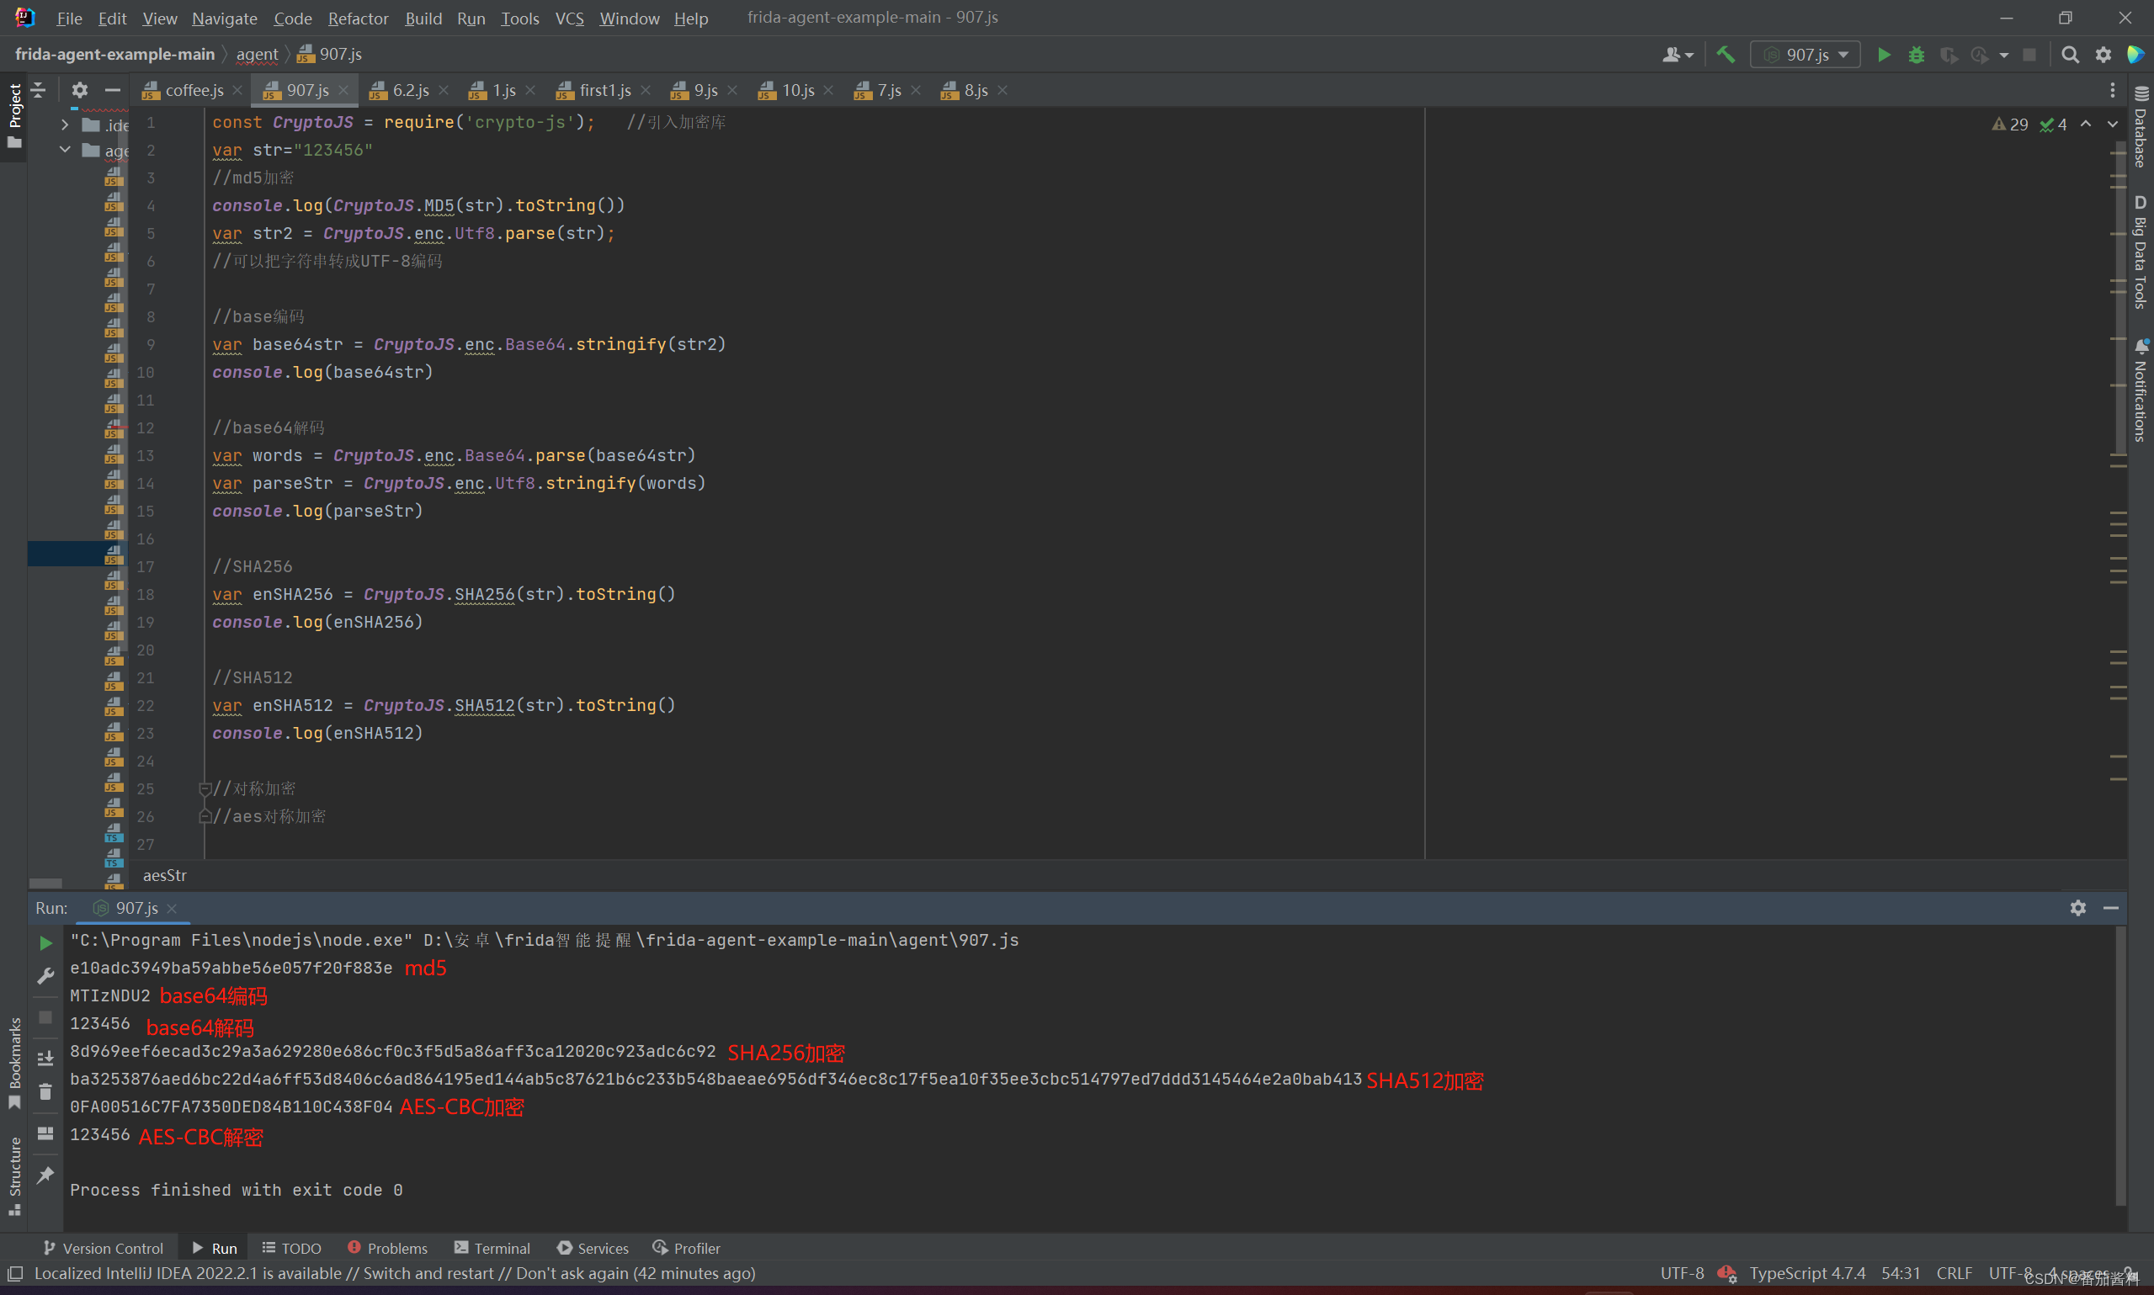Open the user account menu
Screen dimensions: 2154x1295
(1678, 55)
